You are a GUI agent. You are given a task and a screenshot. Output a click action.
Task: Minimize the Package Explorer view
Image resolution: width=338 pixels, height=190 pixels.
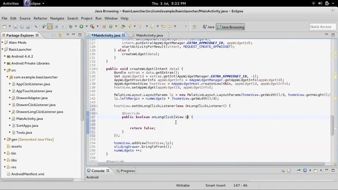point(73,35)
